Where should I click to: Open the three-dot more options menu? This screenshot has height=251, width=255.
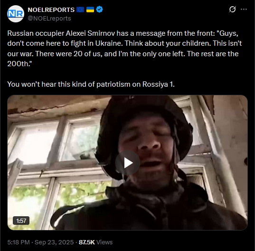[x=244, y=10]
